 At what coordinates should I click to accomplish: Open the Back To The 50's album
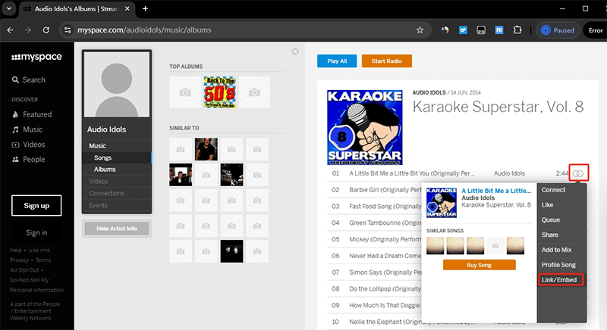[x=220, y=92]
